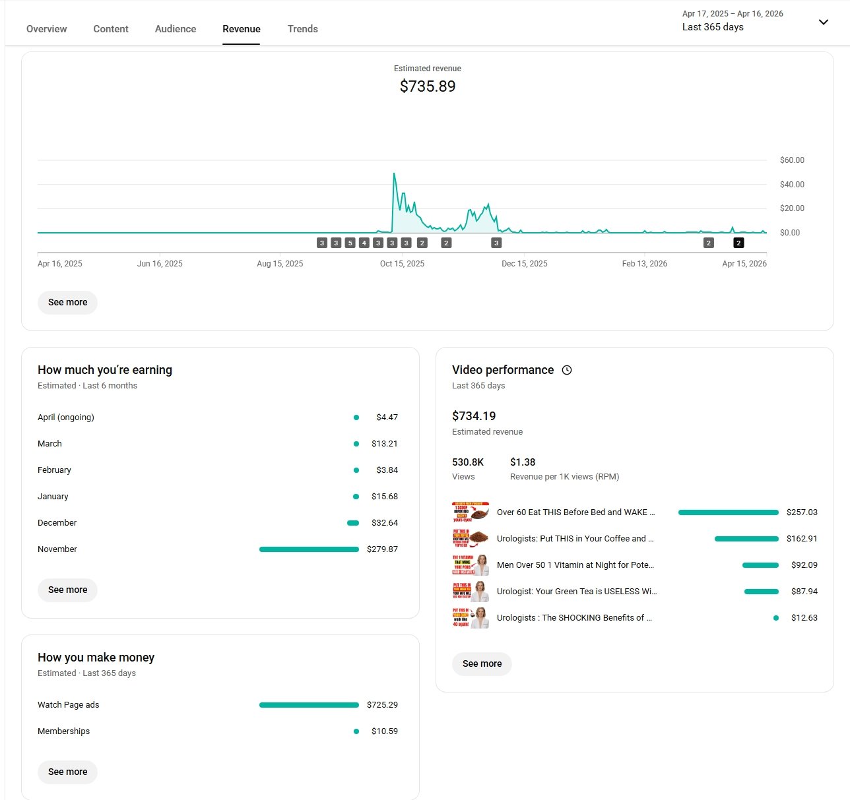Go to the Audience tab
The height and width of the screenshot is (800, 850).
click(x=176, y=29)
